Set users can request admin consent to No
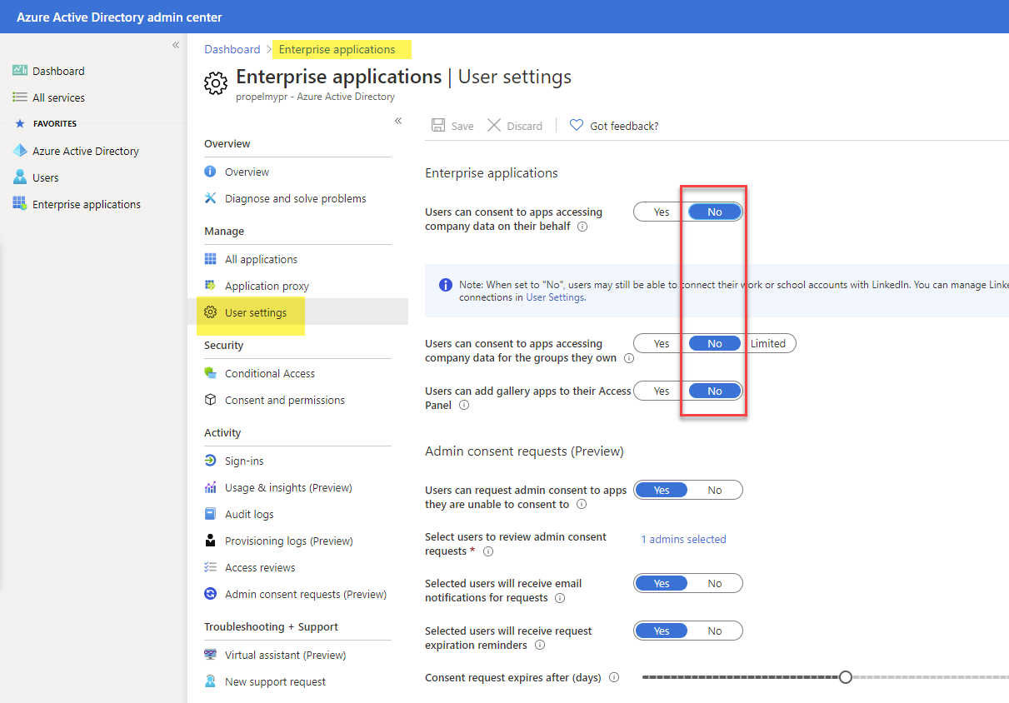Screen dimensions: 1009x703 (715, 490)
